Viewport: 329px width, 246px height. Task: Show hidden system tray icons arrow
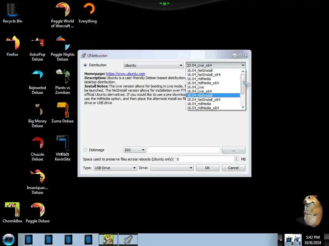[x=280, y=240]
